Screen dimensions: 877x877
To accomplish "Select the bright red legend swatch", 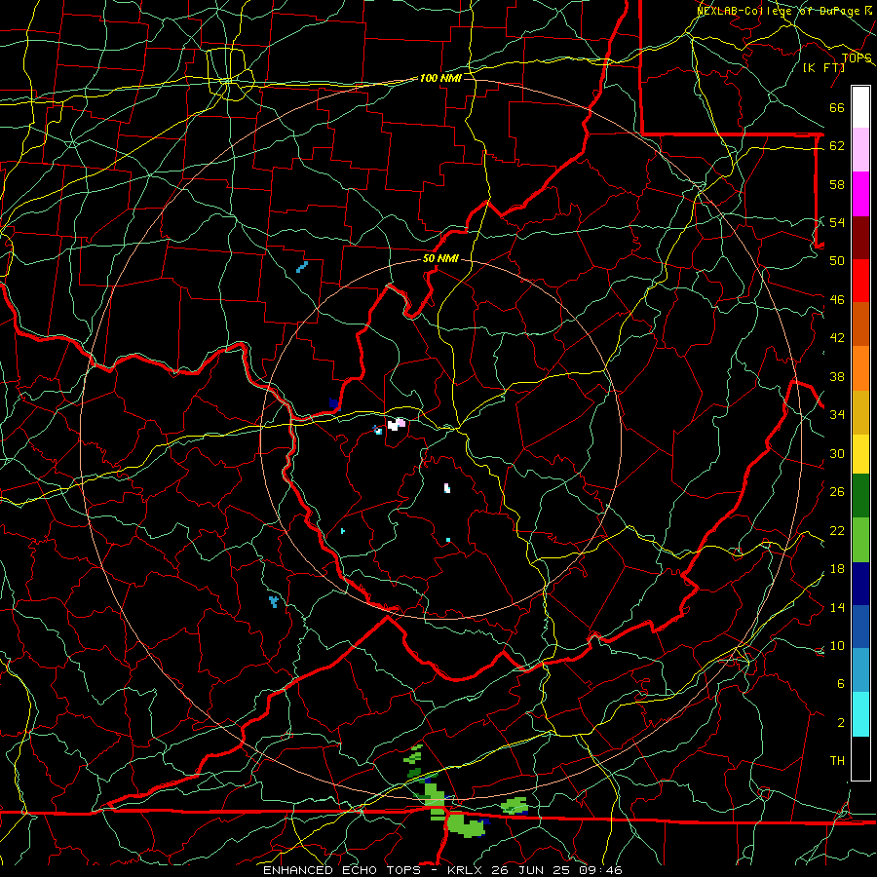I will pos(860,281).
